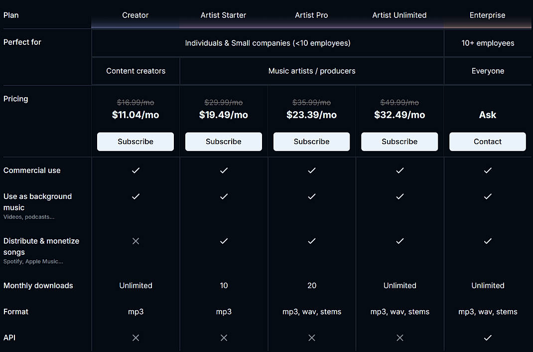Click the Monthly downloads row label
This screenshot has width=533, height=352.
point(38,286)
